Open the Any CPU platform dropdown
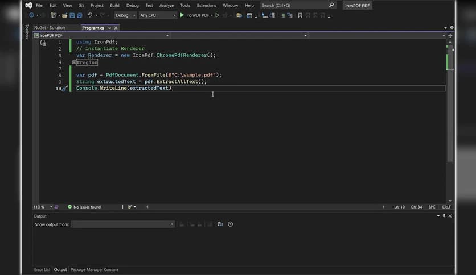Viewport: 476px width, 275px height. pyautogui.click(x=158, y=15)
